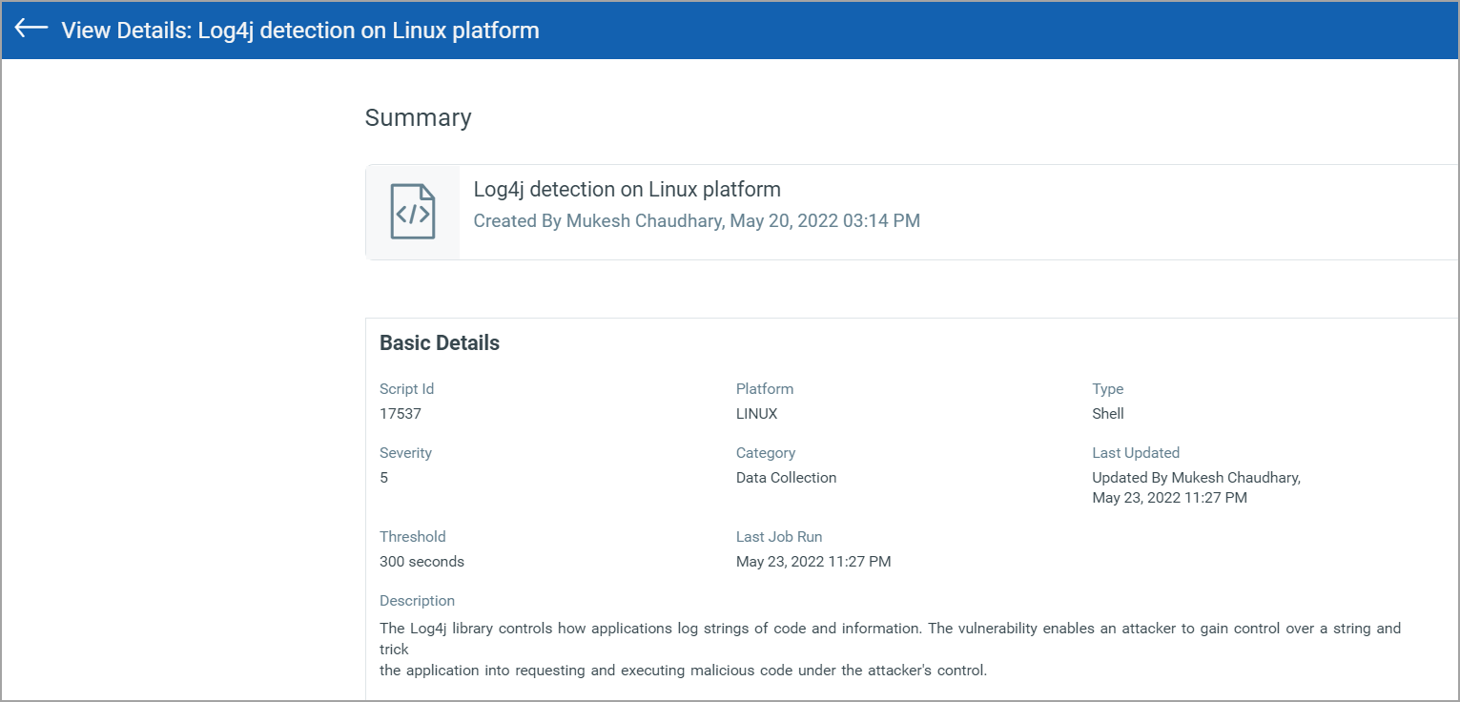Click the script code file icon
This screenshot has width=1460, height=702.
412,212
